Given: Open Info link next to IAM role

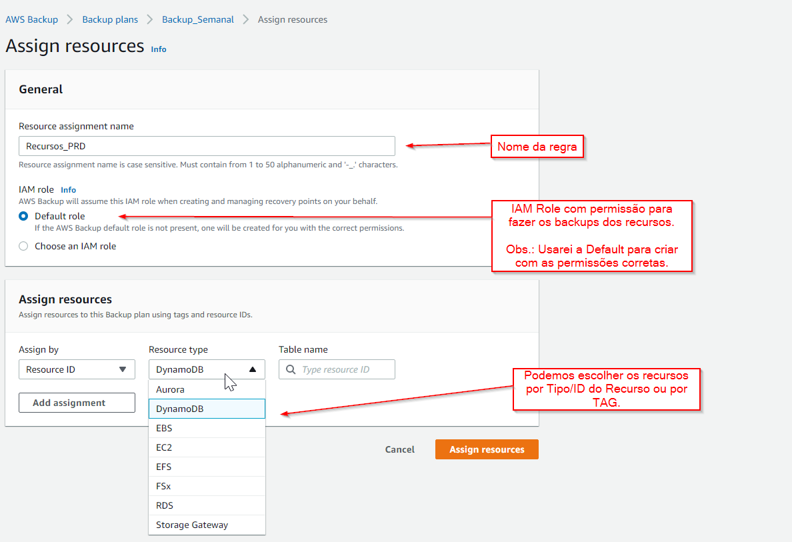Looking at the screenshot, I should 68,190.
